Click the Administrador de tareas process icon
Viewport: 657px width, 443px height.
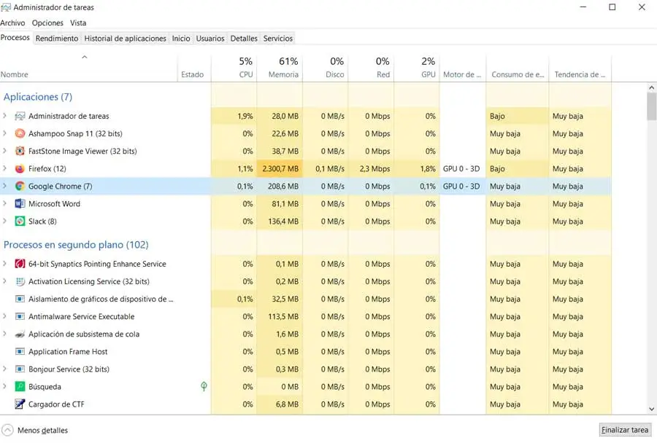(20, 117)
